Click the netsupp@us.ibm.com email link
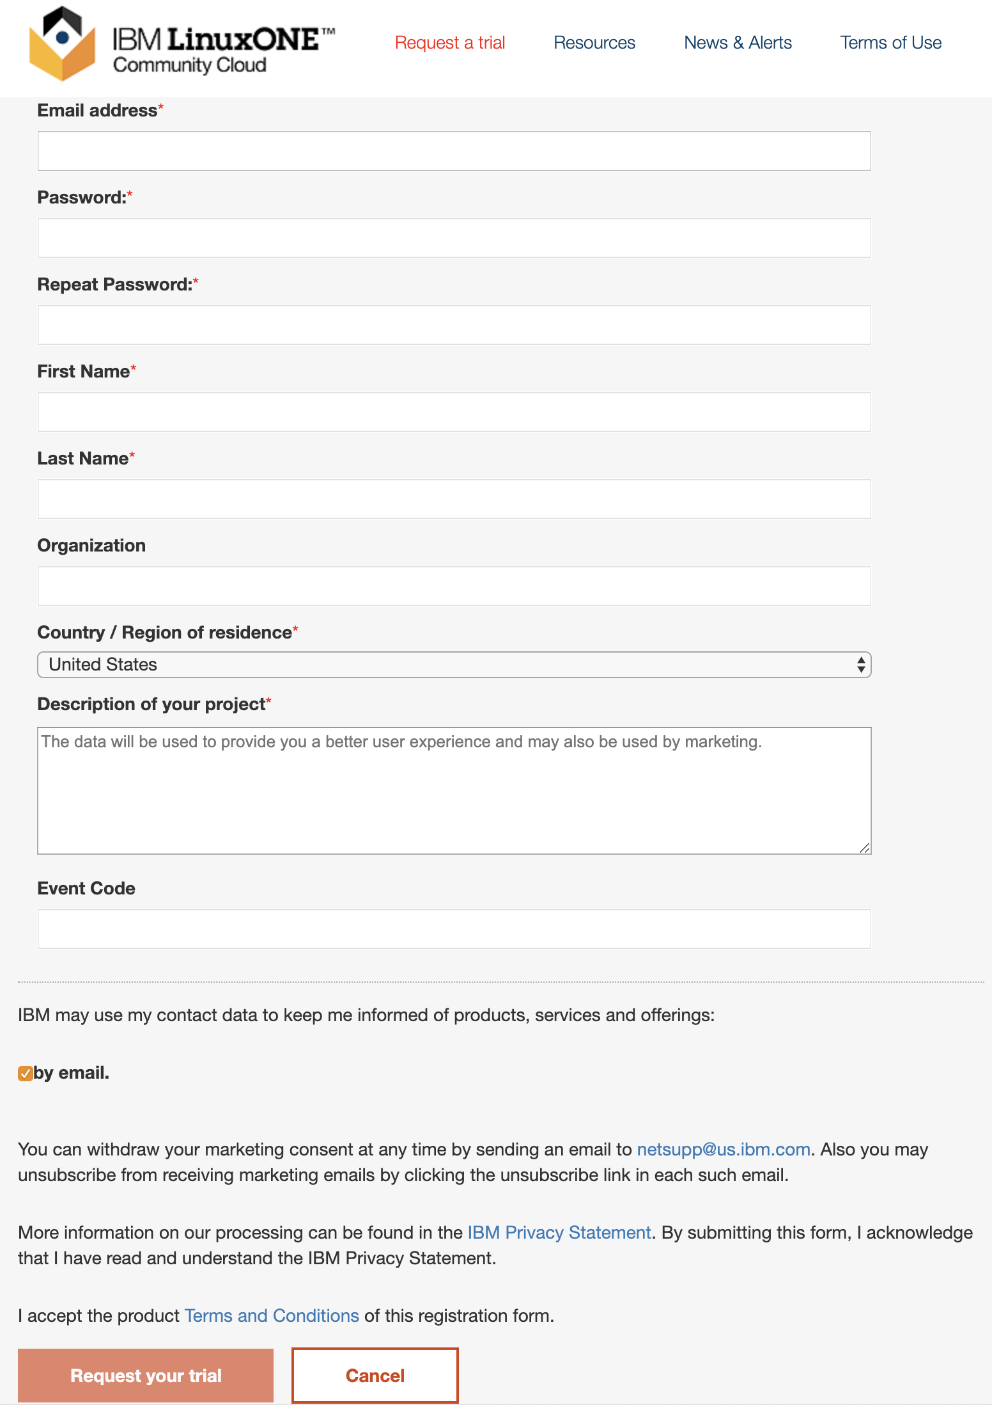992x1405 pixels. tap(724, 1150)
